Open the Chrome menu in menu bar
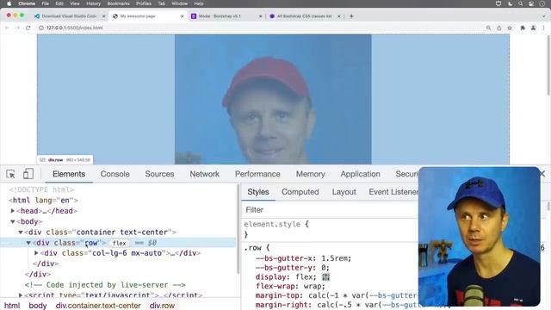 [x=27, y=3]
